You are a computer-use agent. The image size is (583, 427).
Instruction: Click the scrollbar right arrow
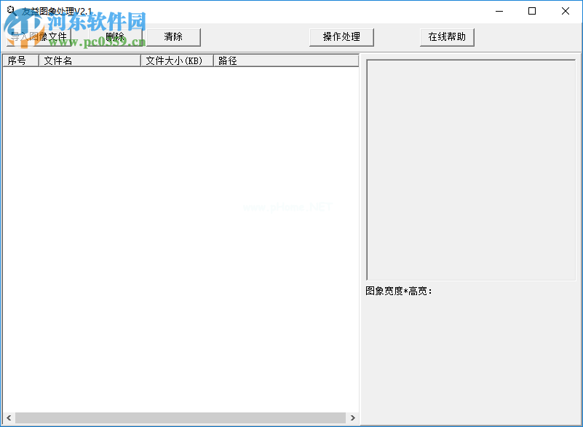coord(353,418)
